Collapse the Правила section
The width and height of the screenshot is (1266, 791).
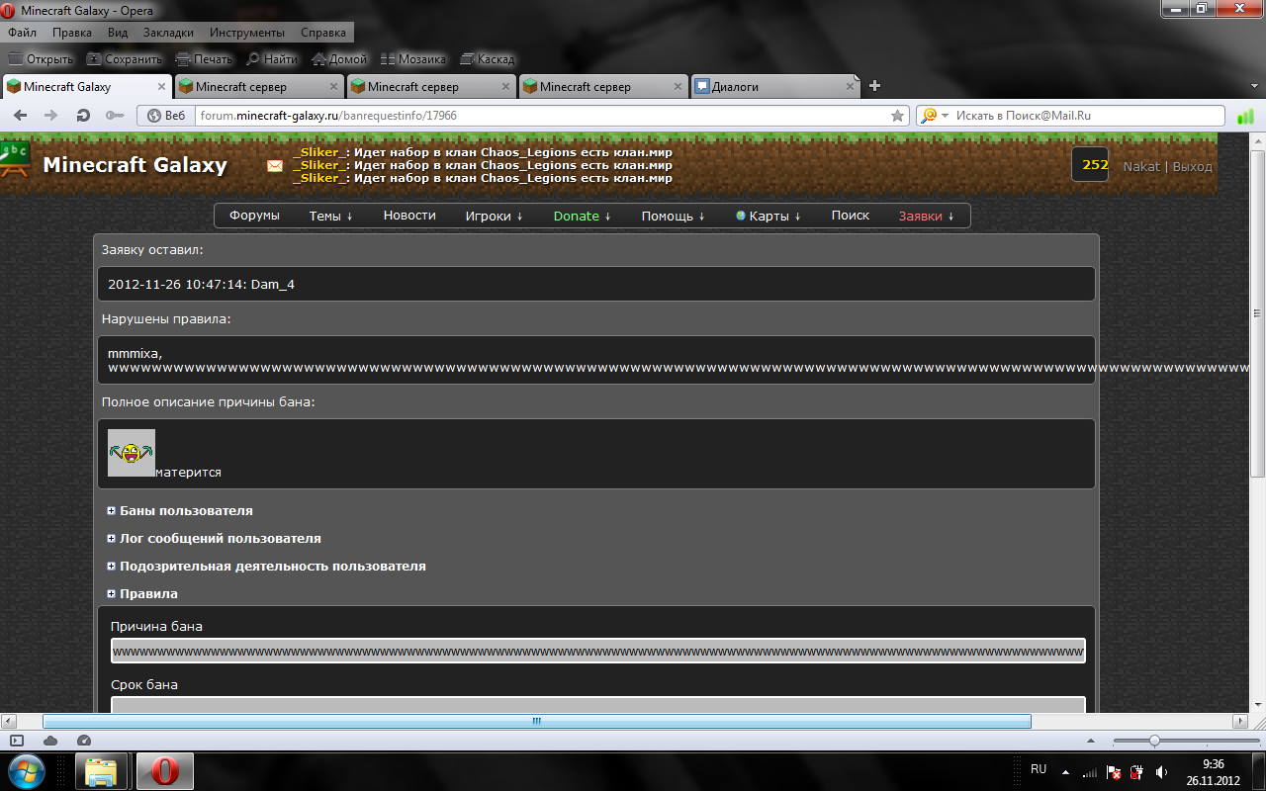click(112, 594)
